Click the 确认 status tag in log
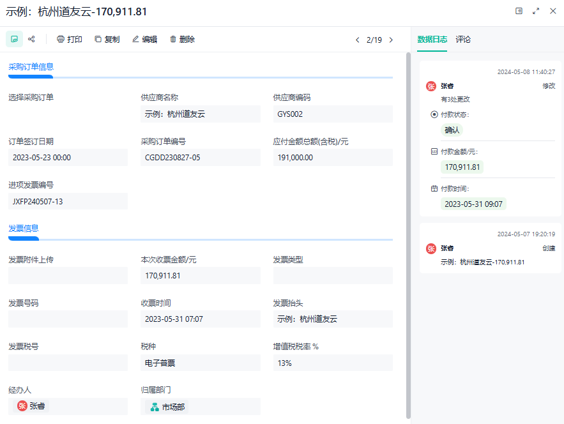 coord(452,130)
